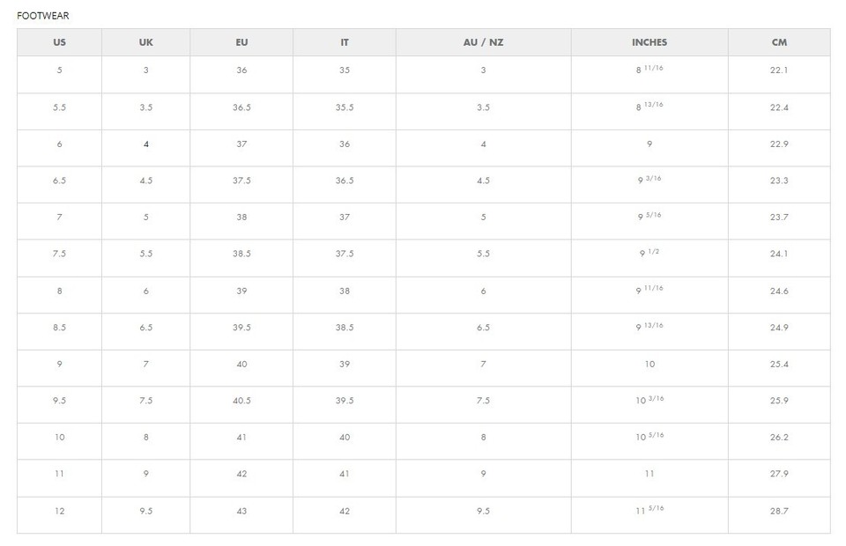
Task: Click the US size 8.5 cell
Action: tap(59, 328)
